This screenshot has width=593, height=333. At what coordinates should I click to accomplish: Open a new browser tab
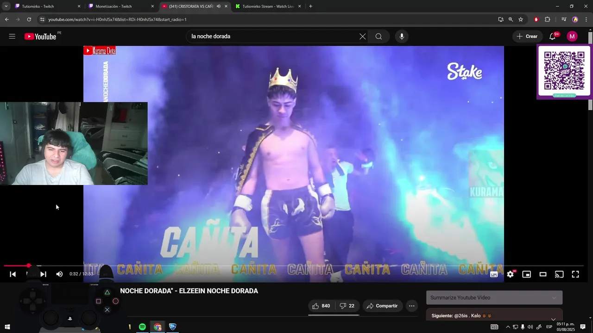(x=310, y=6)
